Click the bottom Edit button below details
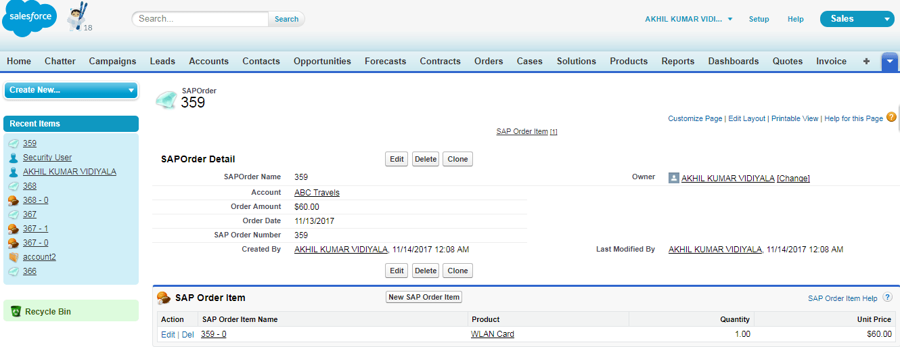Image resolution: width=900 pixels, height=347 pixels. [x=397, y=271]
